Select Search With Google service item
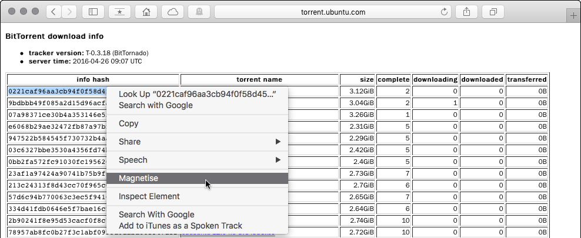The width and height of the screenshot is (581, 238). point(197,214)
